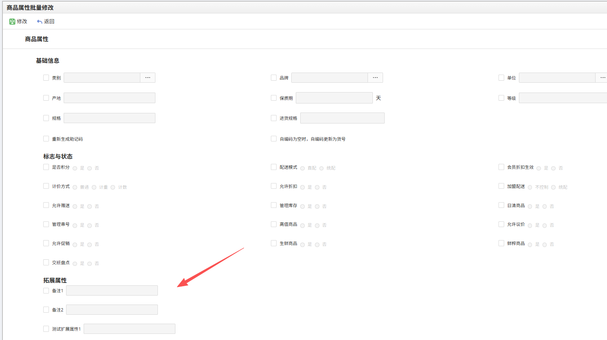Enable the 是否积分 checkbox

[x=46, y=167]
